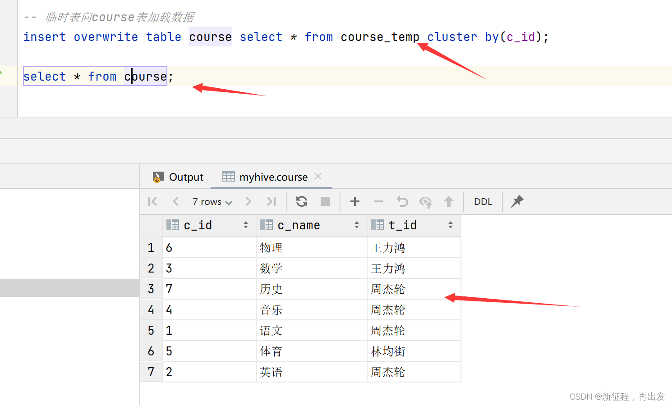Pin the result tab with pin icon
The width and height of the screenshot is (672, 405).
(x=517, y=201)
